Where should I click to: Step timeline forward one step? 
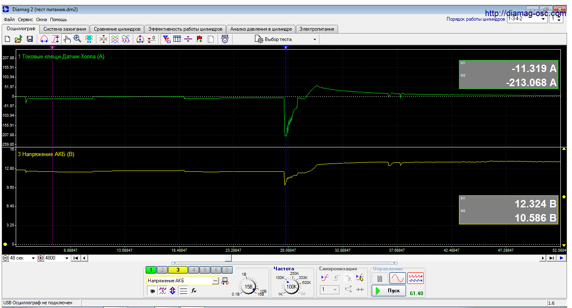pos(543,258)
